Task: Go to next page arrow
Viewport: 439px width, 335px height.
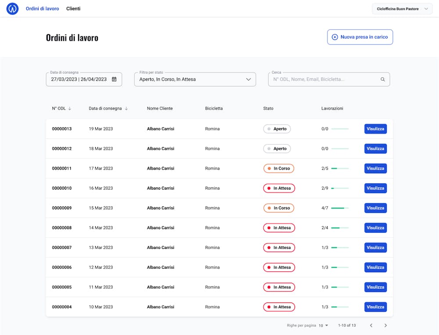Action: tap(385, 325)
